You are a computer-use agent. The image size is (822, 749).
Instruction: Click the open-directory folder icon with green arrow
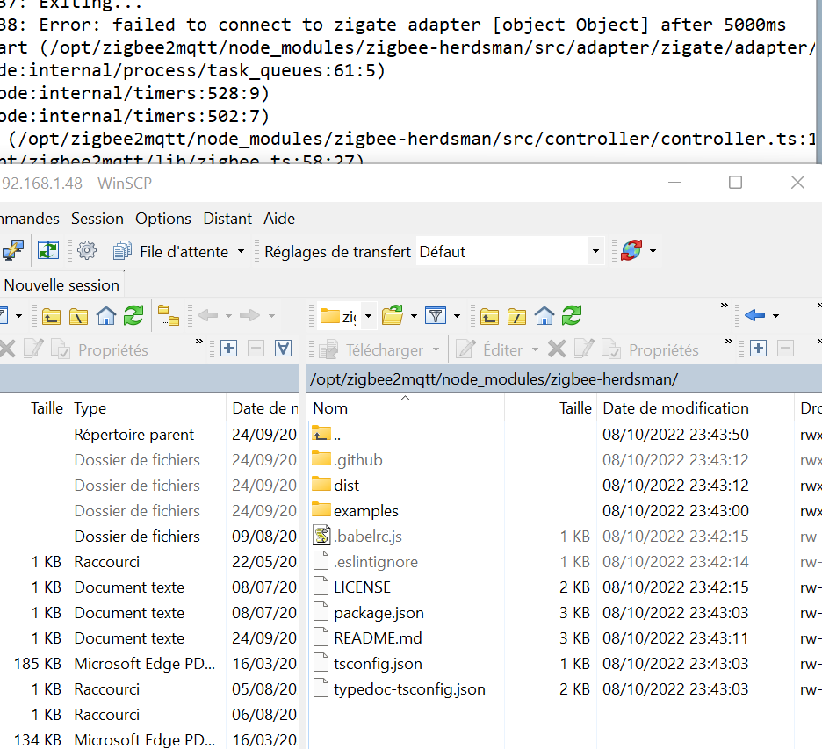coord(393,315)
